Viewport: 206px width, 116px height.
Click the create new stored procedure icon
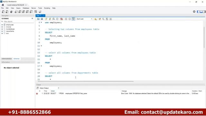point(27,12)
